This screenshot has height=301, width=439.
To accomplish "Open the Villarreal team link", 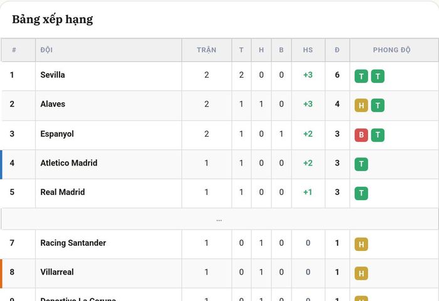I will pyautogui.click(x=57, y=272).
